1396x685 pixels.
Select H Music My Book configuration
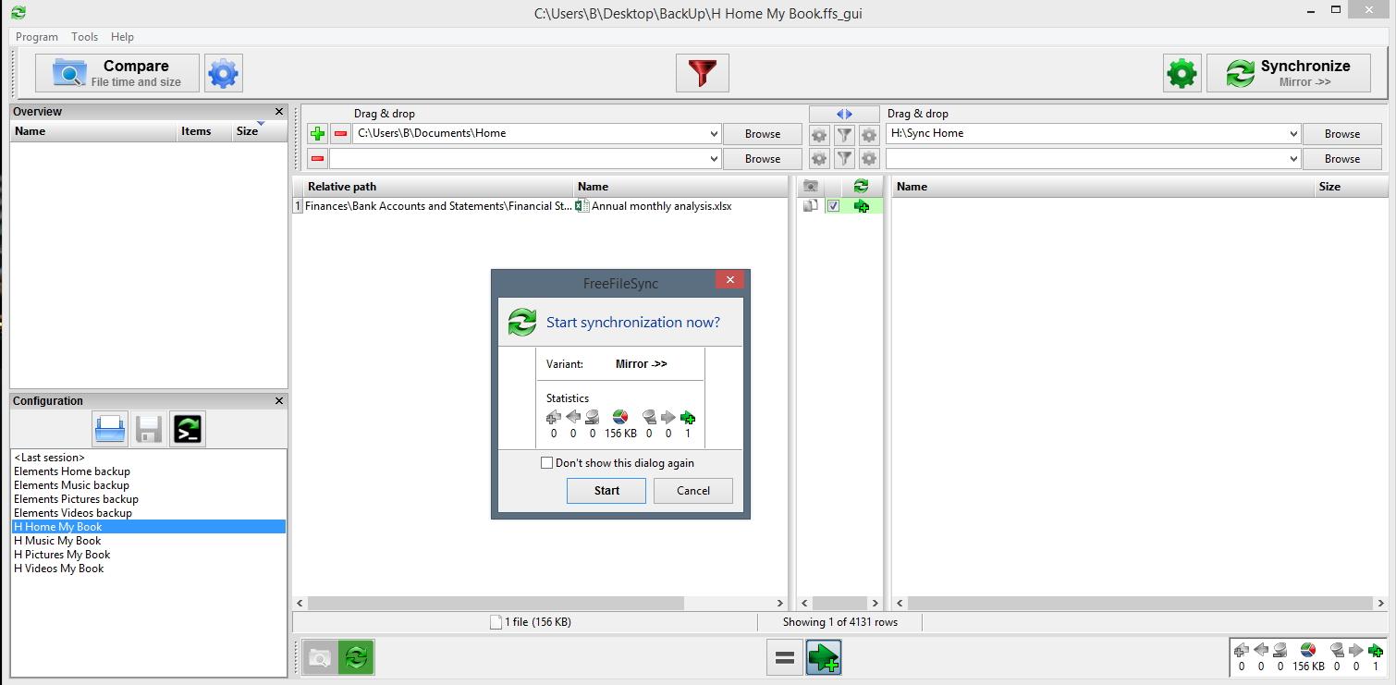(149, 541)
